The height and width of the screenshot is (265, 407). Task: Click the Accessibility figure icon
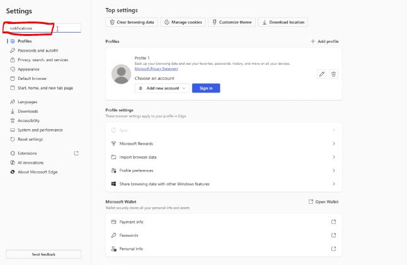[x=12, y=120]
